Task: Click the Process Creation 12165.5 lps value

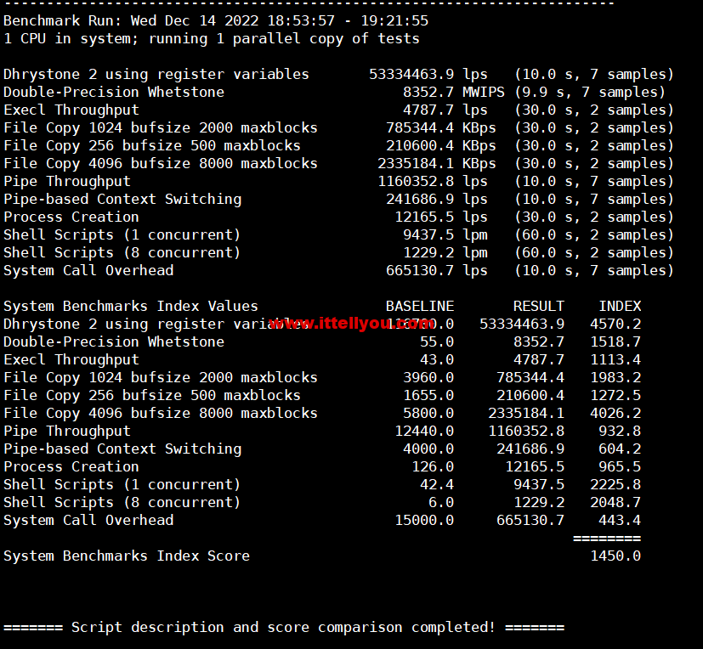Action: [x=441, y=217]
